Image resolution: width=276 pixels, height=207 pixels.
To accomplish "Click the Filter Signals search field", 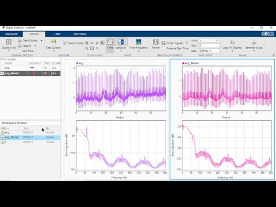I will click(x=30, y=59).
